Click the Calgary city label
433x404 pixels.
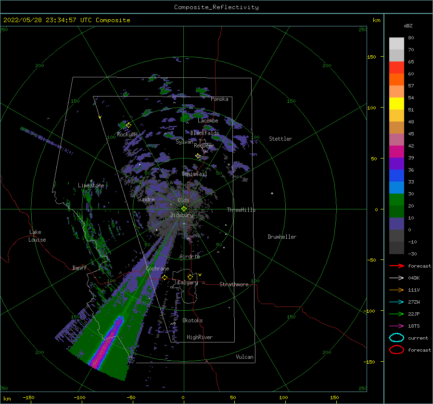pyautogui.click(x=188, y=282)
